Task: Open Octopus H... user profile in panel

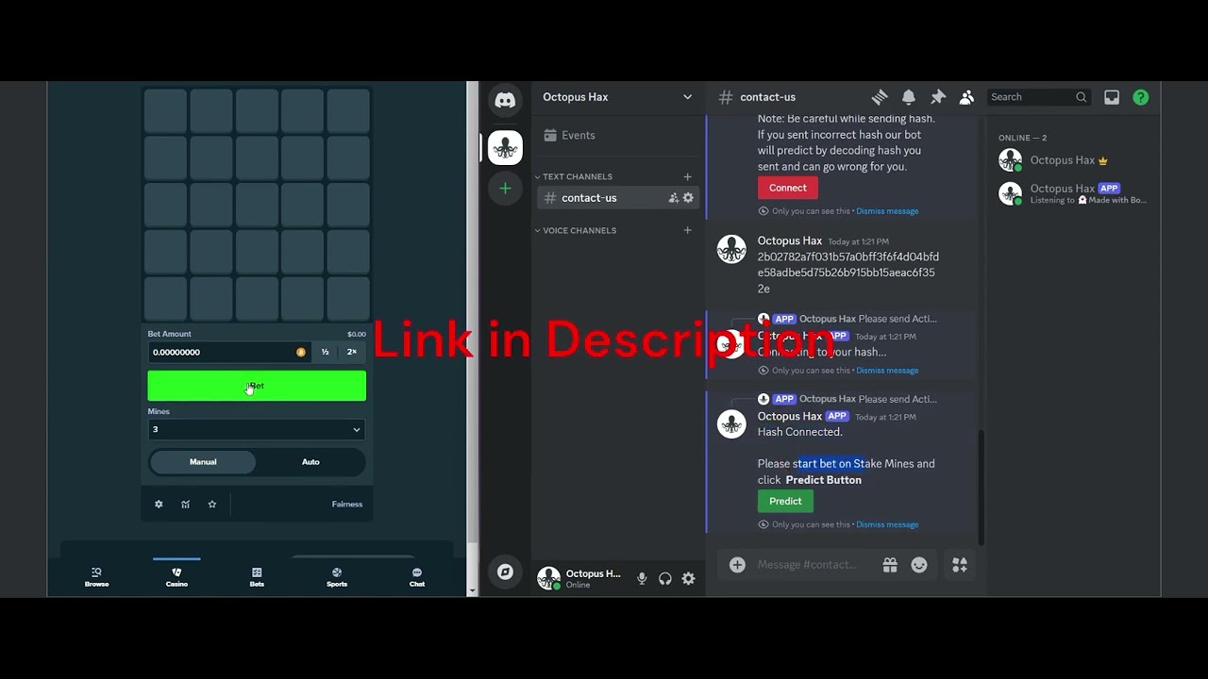Action: 579,578
